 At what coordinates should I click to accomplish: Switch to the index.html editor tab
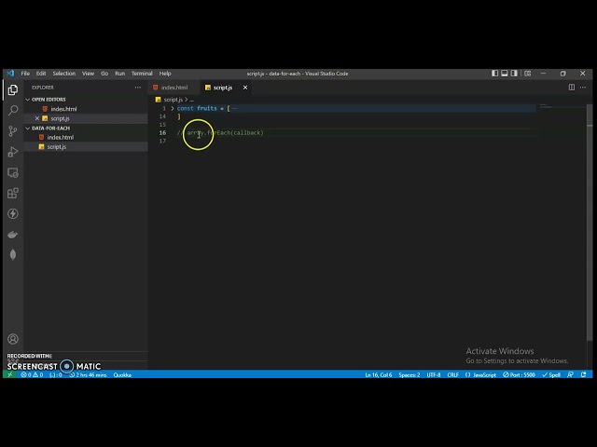(174, 88)
